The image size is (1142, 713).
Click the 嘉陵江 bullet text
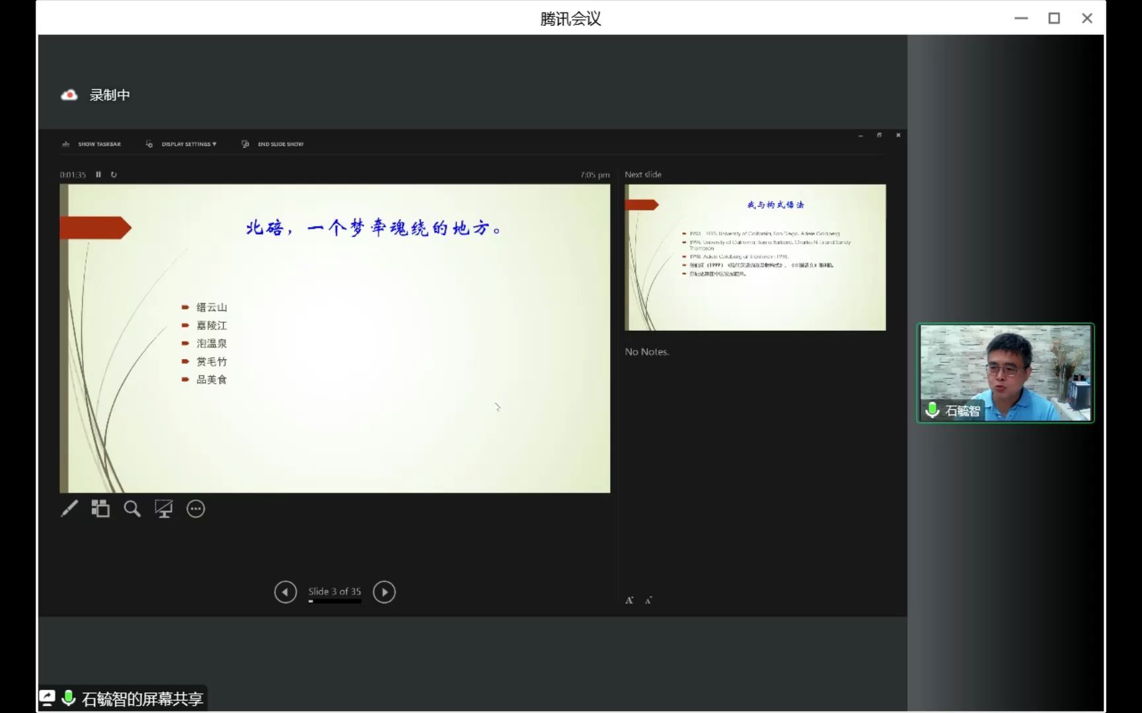point(211,325)
